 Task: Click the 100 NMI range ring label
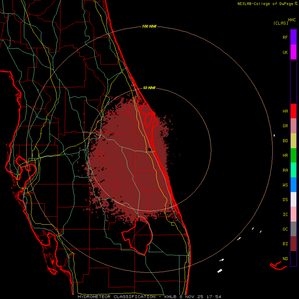[149, 26]
